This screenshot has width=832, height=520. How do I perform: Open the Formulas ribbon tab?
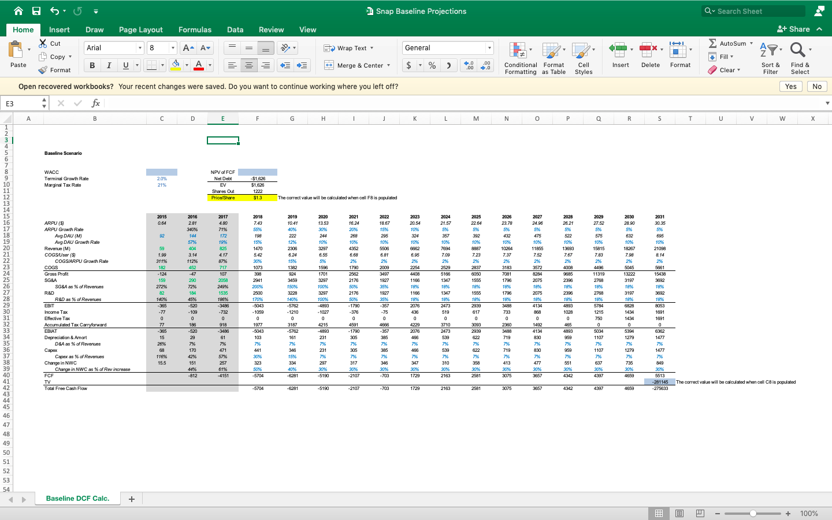click(195, 29)
